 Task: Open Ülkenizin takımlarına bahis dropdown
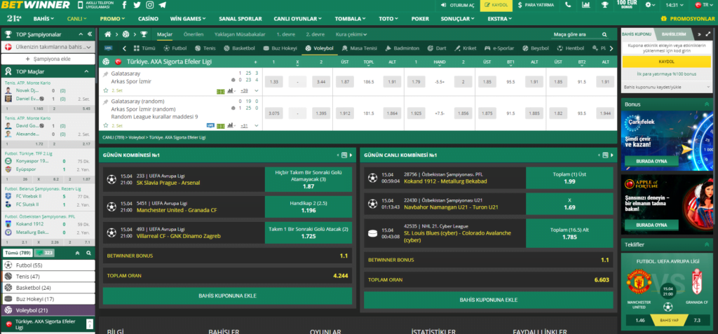tap(48, 47)
